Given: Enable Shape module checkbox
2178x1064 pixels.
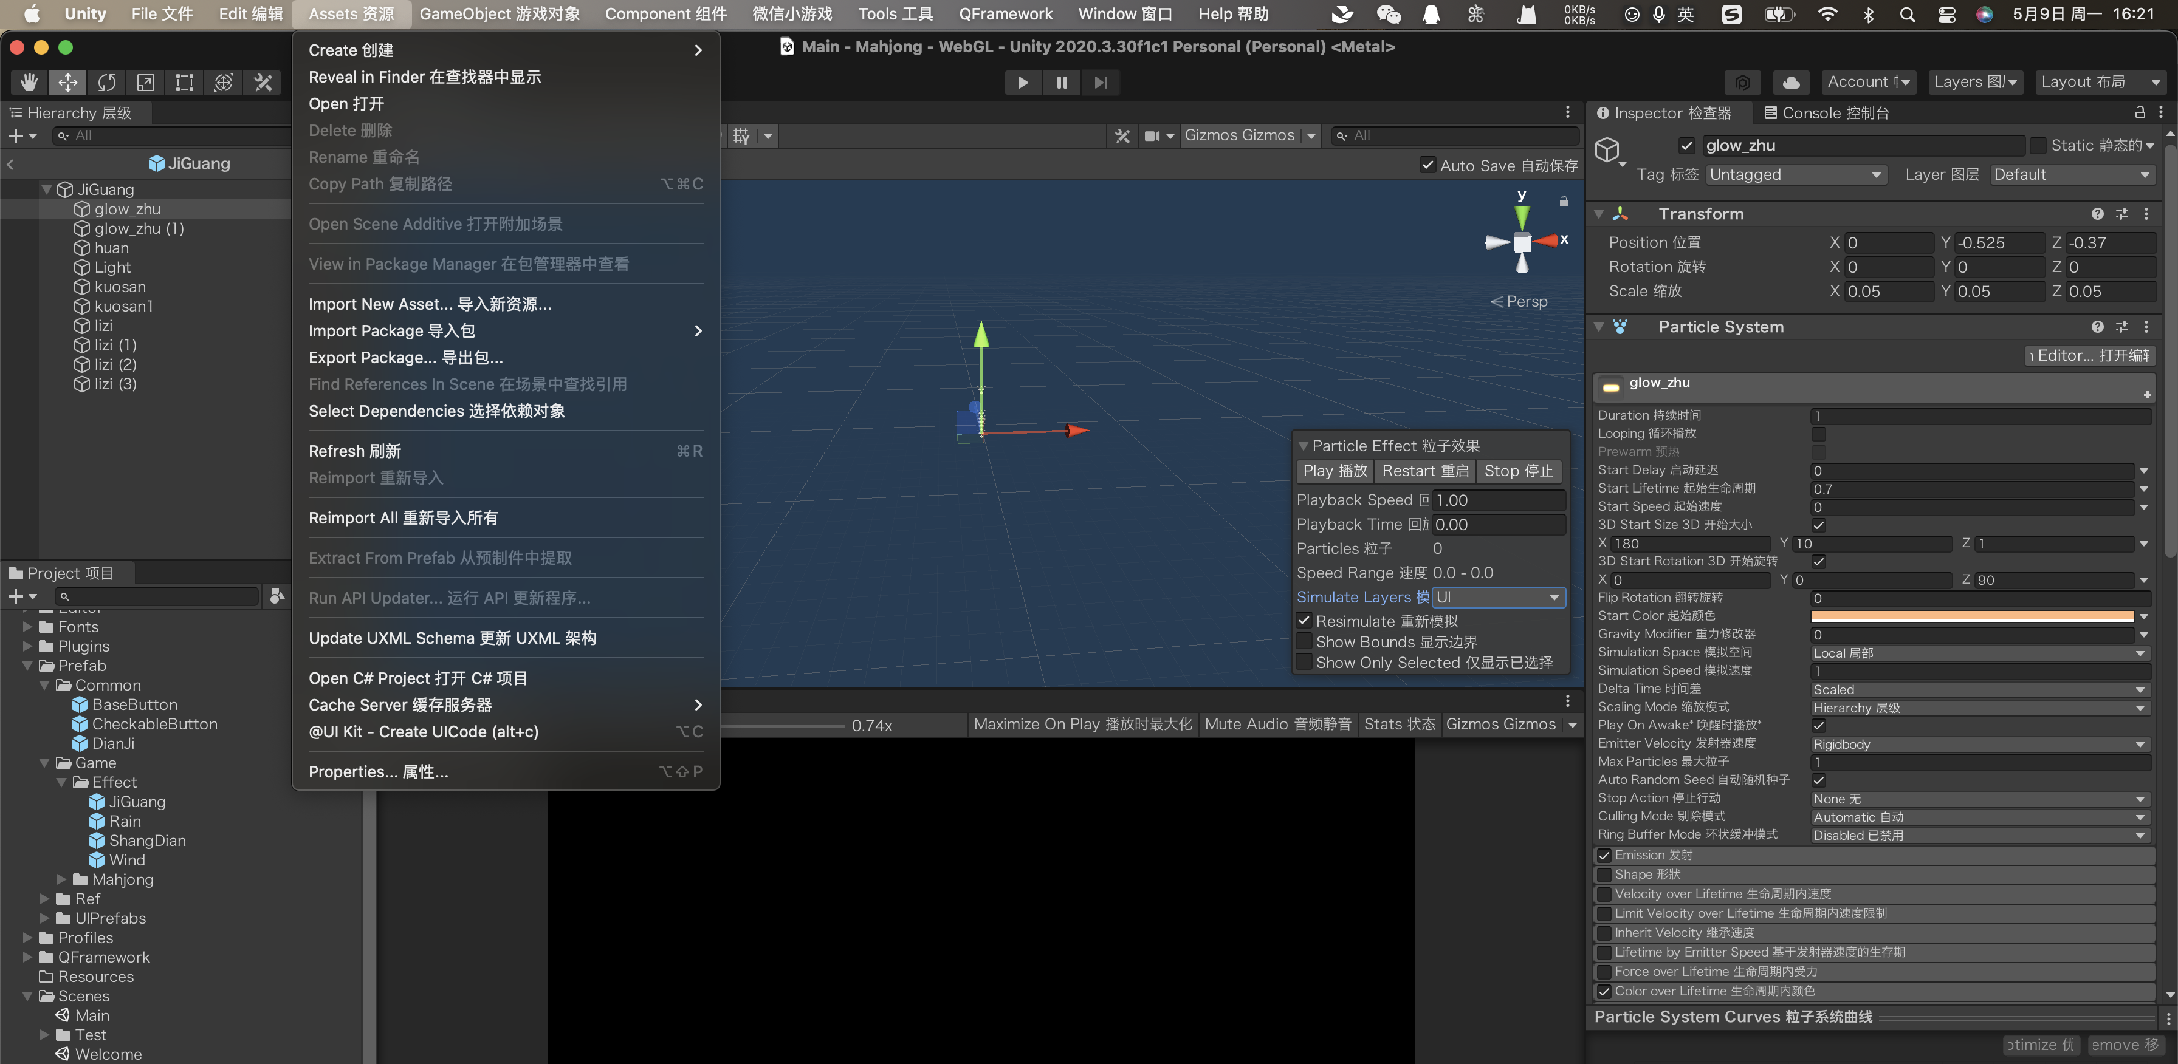Looking at the screenshot, I should pos(1603,875).
